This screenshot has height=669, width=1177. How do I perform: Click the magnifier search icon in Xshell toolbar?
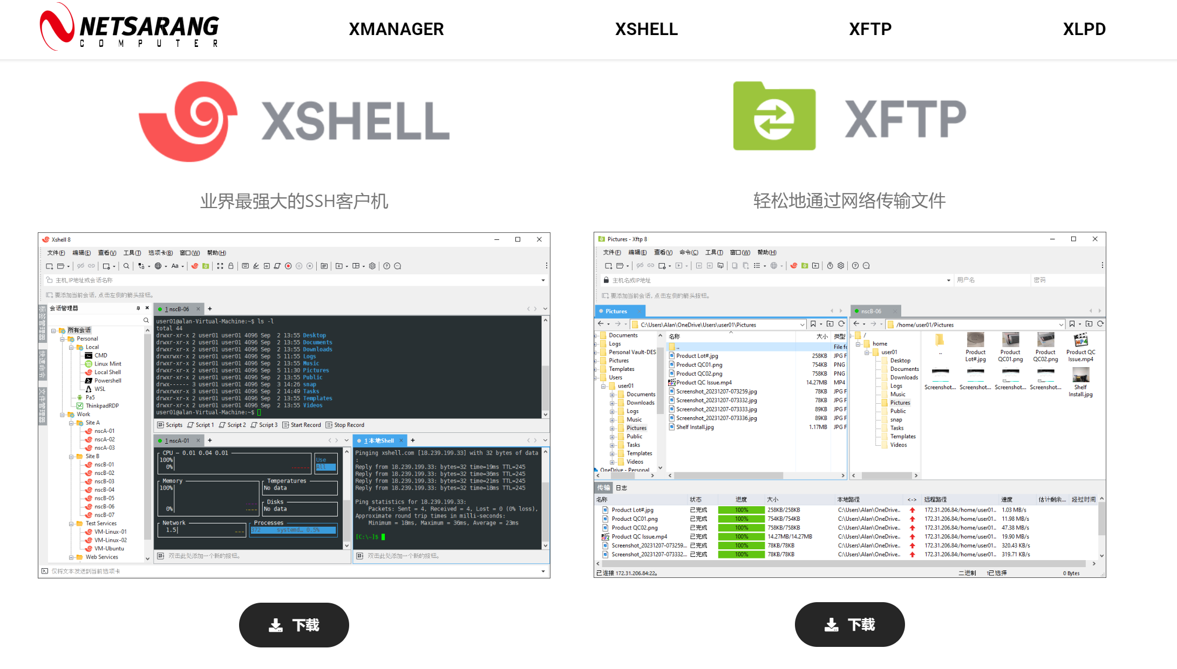click(126, 266)
